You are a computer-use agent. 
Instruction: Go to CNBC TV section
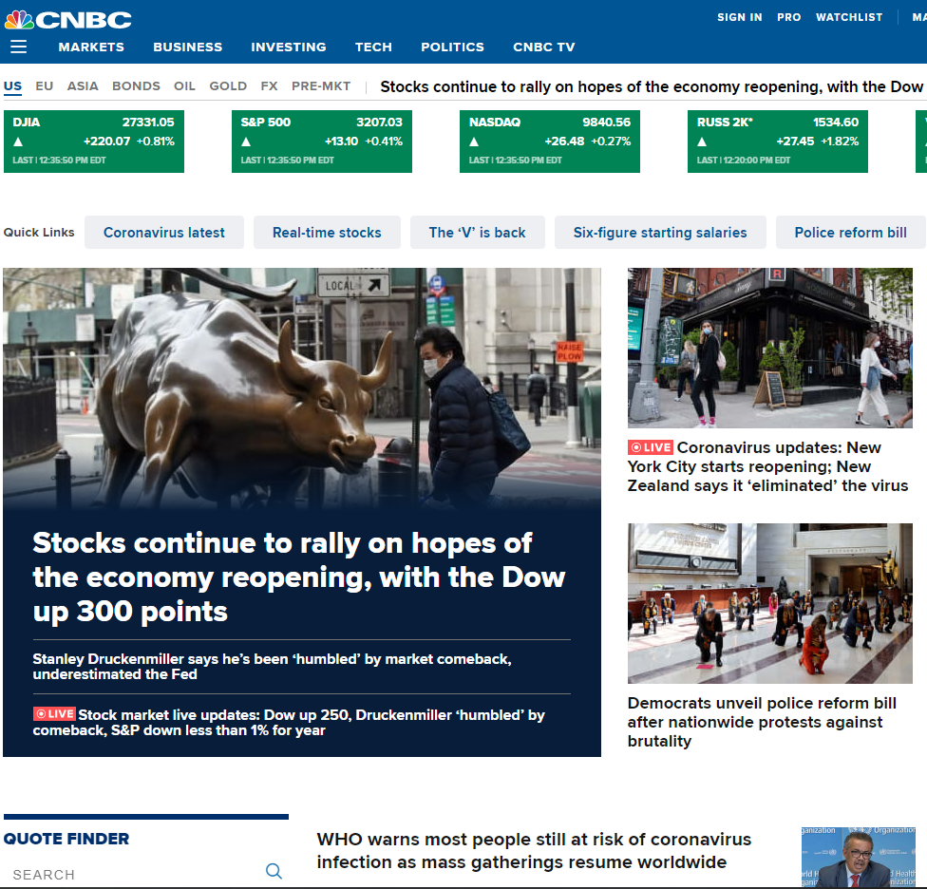(x=543, y=47)
